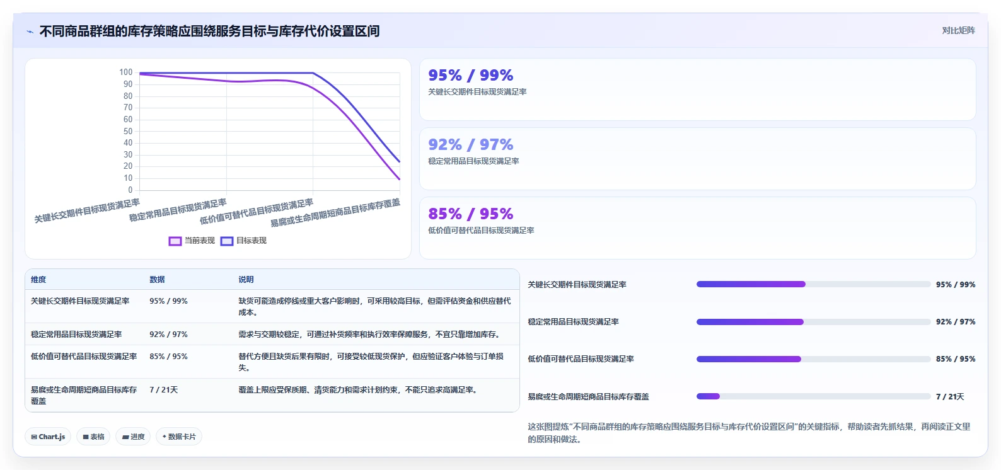Viewport: 1001px width, 470px height.
Task: Click the summary paragraph starting 这张图提炼
Action: coord(749,433)
